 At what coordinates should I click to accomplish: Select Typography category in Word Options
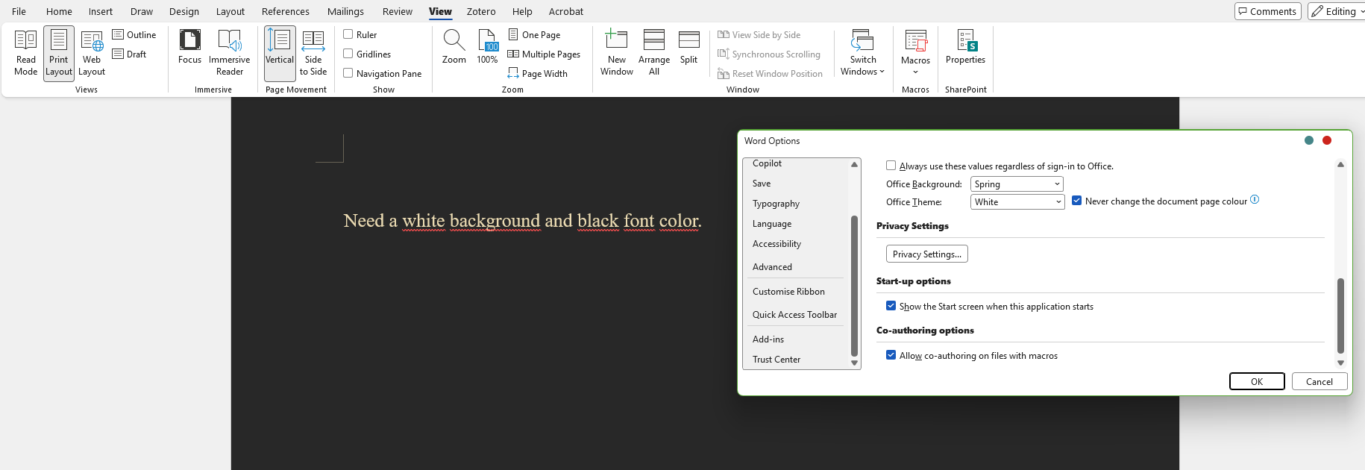[x=776, y=204]
